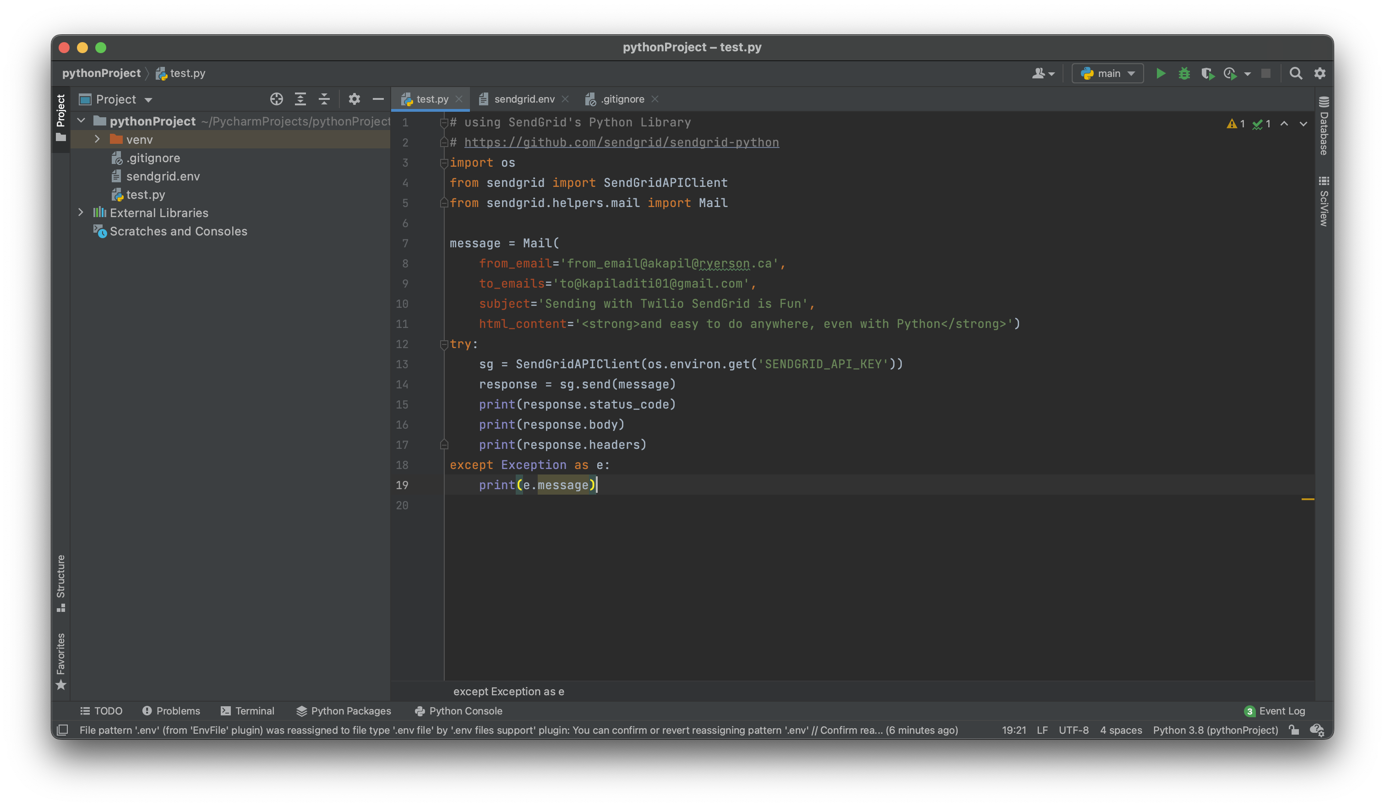This screenshot has width=1385, height=807.
Task: Toggle read-only lock icon in status bar
Action: 1294,730
